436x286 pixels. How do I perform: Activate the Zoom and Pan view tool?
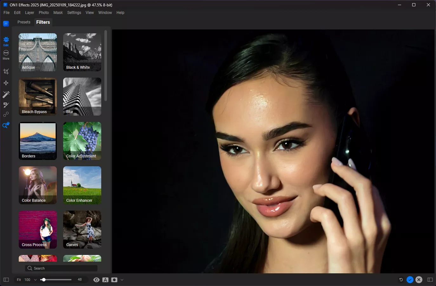6,125
